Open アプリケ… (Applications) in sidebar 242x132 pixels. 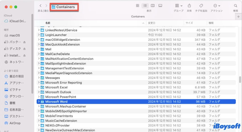click(14, 83)
